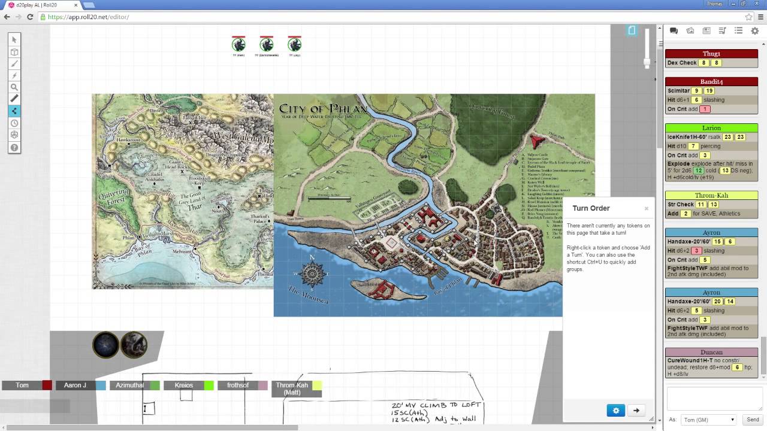Click the Tom player name tag
The width and height of the screenshot is (767, 431).
pyautogui.click(x=22, y=386)
